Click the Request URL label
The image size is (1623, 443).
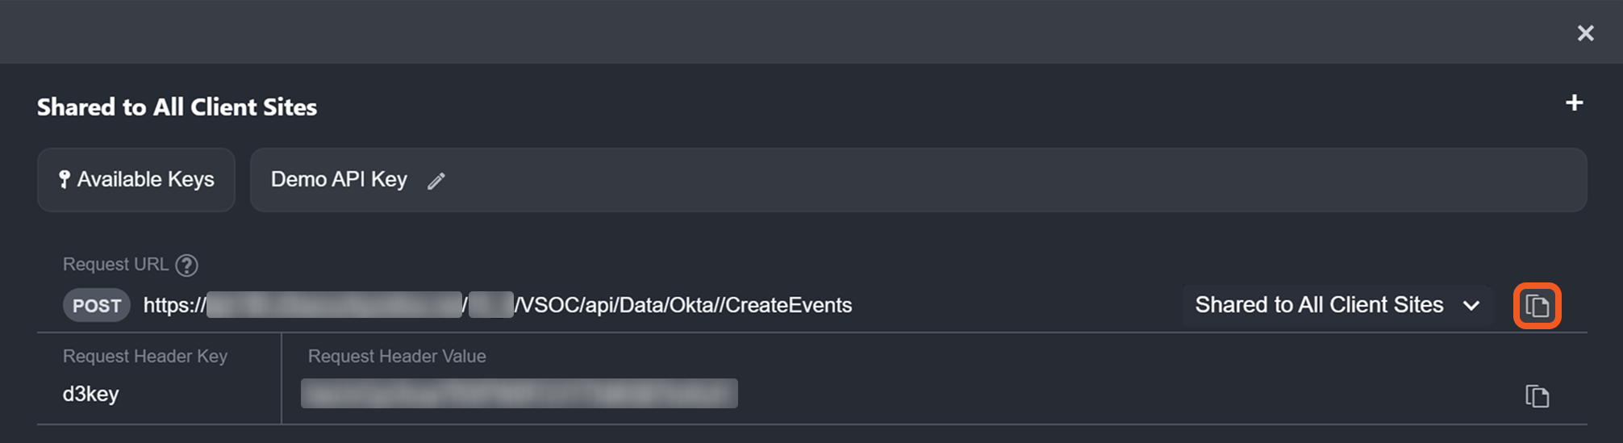pos(115,265)
